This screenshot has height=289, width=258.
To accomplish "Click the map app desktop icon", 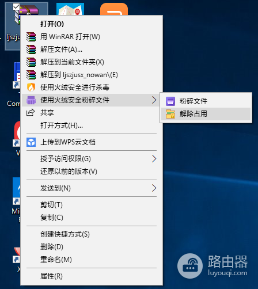I will click(70, 9).
